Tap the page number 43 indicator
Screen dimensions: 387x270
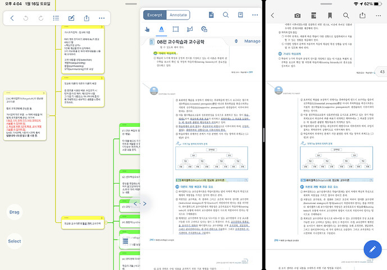(x=382, y=72)
